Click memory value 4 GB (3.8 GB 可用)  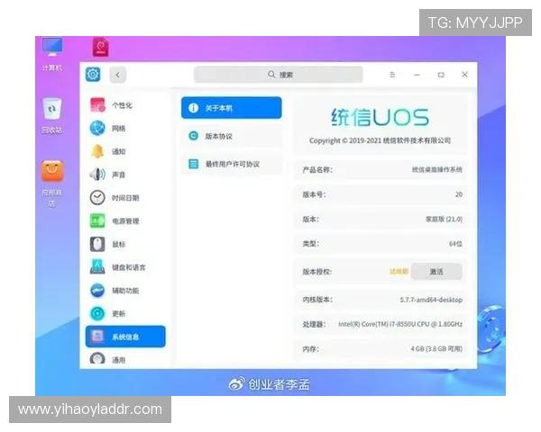pos(436,348)
